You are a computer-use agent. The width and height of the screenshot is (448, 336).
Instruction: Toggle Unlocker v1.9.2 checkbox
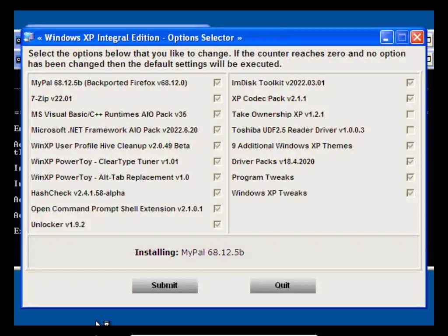[217, 224]
